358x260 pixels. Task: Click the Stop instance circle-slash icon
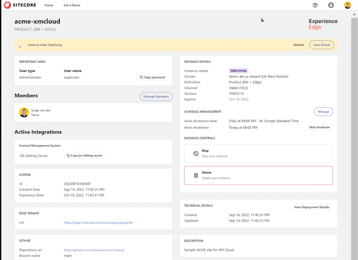click(195, 154)
